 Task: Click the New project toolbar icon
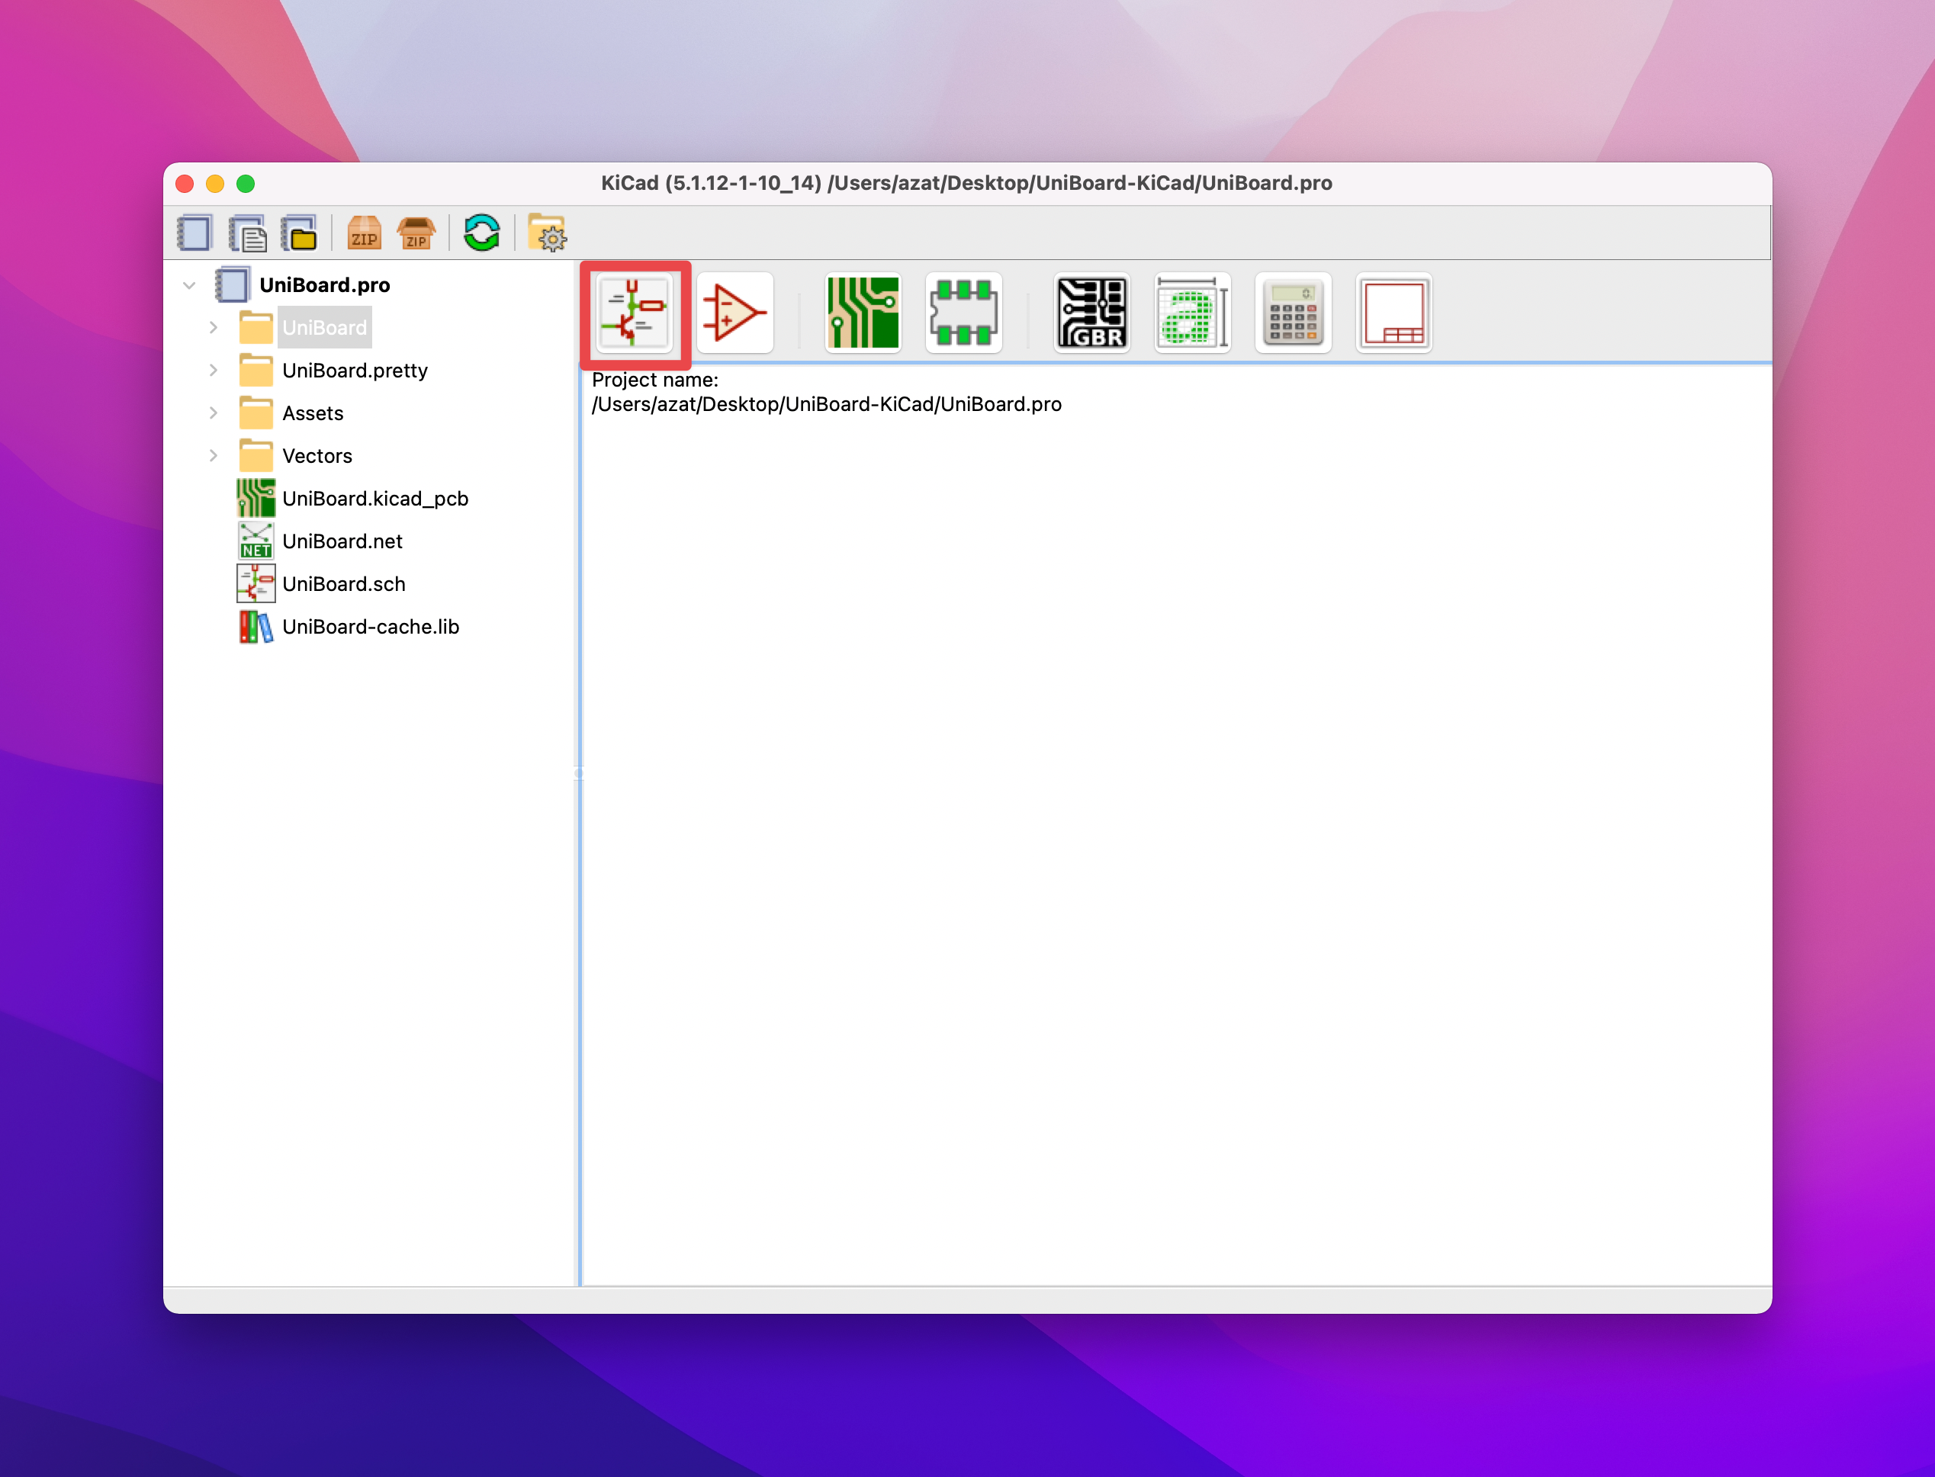[194, 234]
